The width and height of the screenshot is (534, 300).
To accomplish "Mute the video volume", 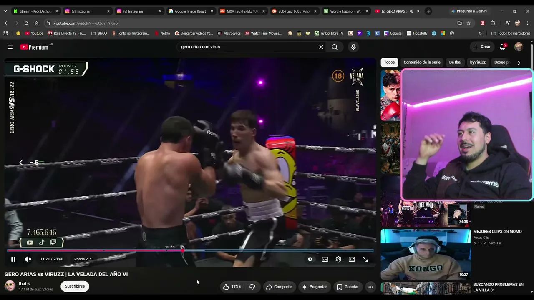I will click(x=28, y=259).
